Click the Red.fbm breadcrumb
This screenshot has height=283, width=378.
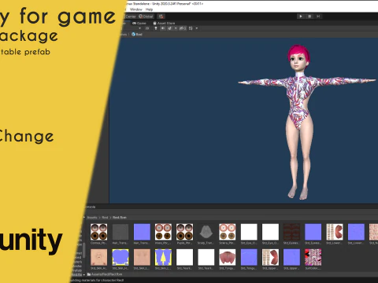120,218
